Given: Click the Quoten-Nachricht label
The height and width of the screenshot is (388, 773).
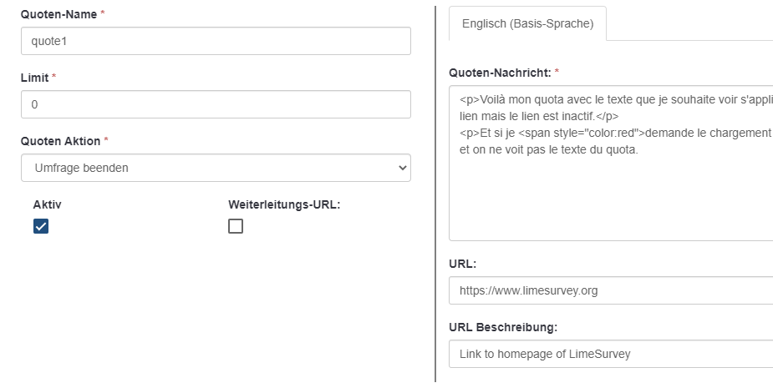Looking at the screenshot, I should (500, 73).
